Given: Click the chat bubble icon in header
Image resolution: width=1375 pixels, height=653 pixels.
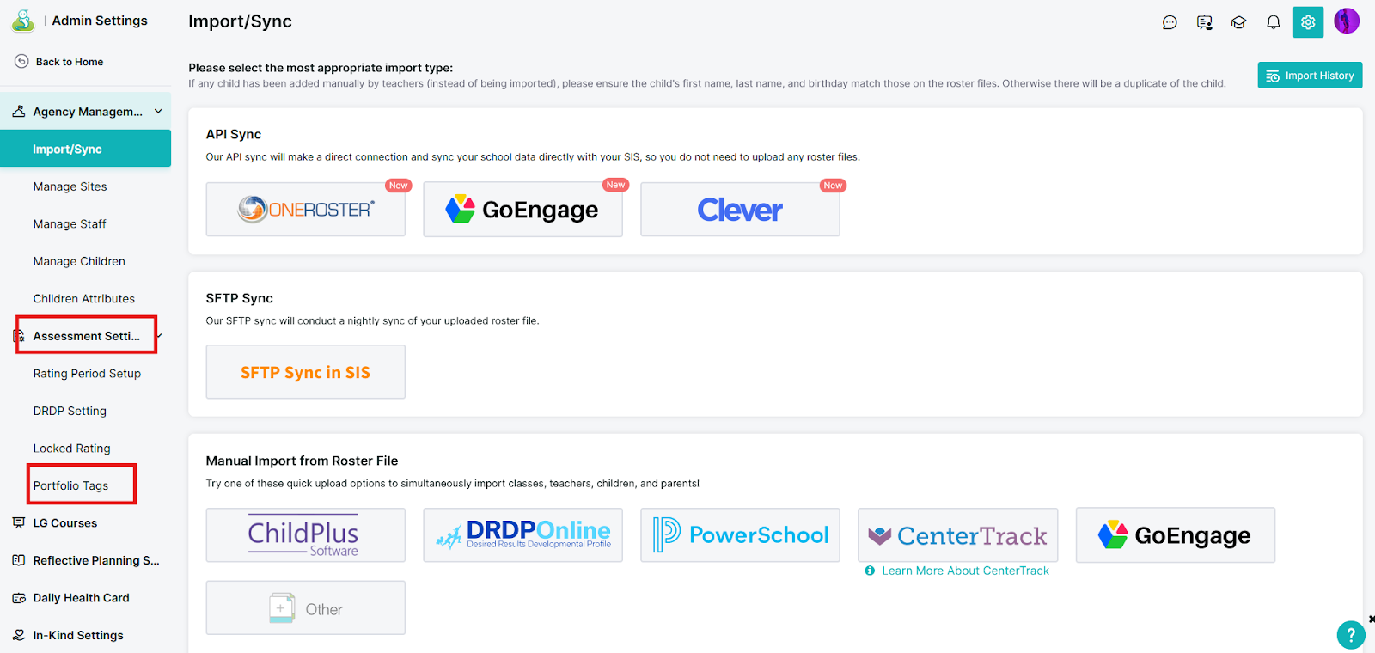Looking at the screenshot, I should point(1170,22).
